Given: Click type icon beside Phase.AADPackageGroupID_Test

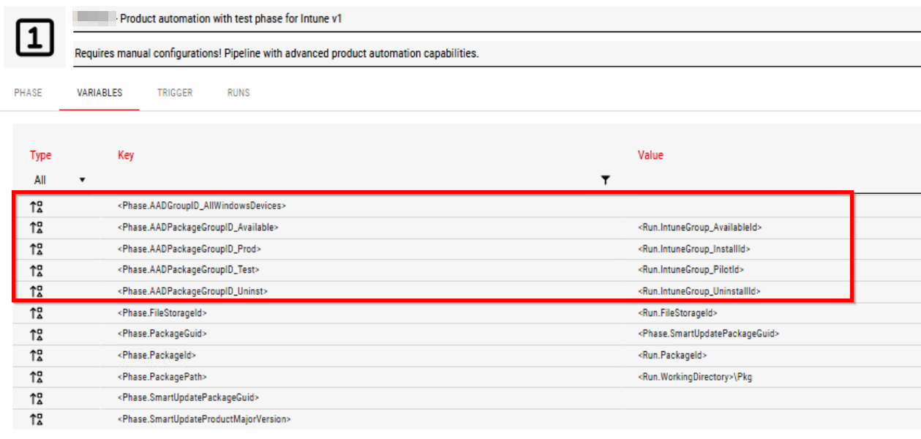Looking at the screenshot, I should 36,270.
